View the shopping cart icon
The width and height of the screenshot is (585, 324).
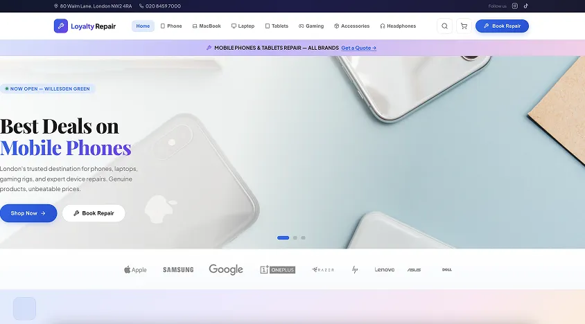(464, 26)
